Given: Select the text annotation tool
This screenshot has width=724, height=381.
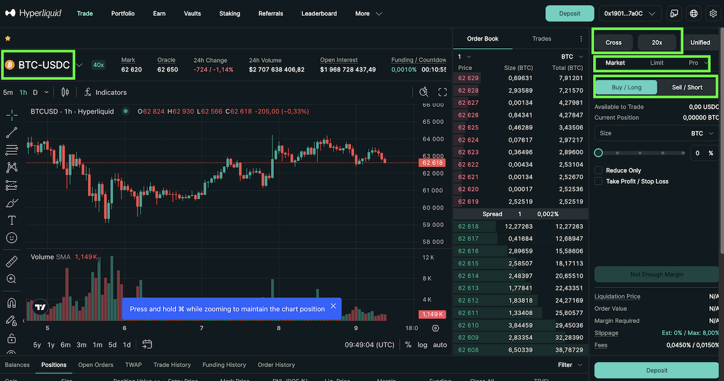Looking at the screenshot, I should (x=11, y=220).
